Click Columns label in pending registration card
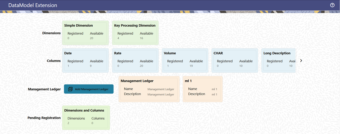Screen dimensions: 340x134 (x=98, y=118)
